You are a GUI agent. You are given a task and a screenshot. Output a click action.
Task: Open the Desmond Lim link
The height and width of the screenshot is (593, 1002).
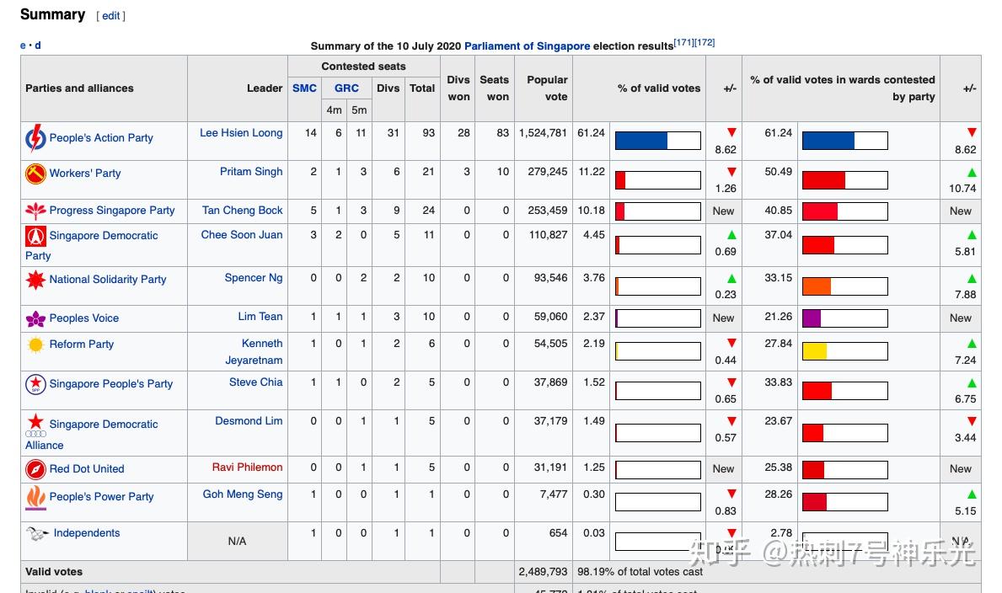(x=249, y=421)
